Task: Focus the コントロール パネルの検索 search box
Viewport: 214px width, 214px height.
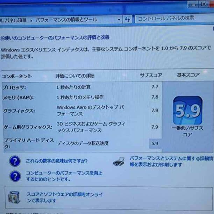Action: click(174, 19)
